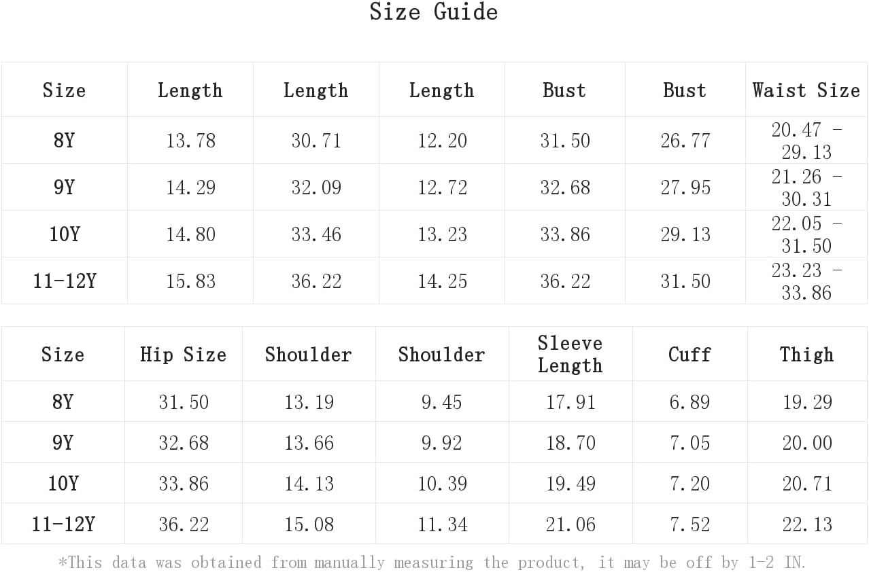Click the 32.09 length cell
The image size is (869, 572).
(316, 187)
